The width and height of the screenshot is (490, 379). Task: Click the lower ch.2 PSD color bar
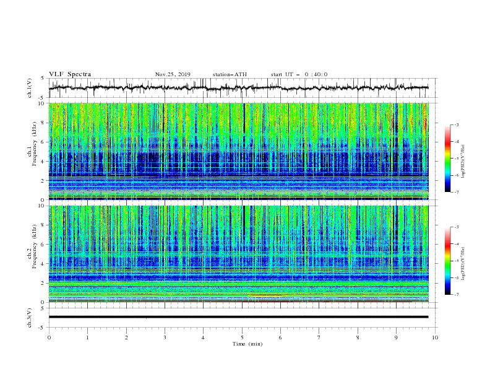pyautogui.click(x=447, y=261)
